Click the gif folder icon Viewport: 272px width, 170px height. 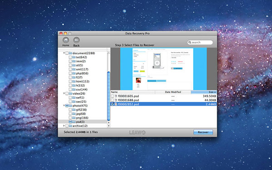pos(74,110)
